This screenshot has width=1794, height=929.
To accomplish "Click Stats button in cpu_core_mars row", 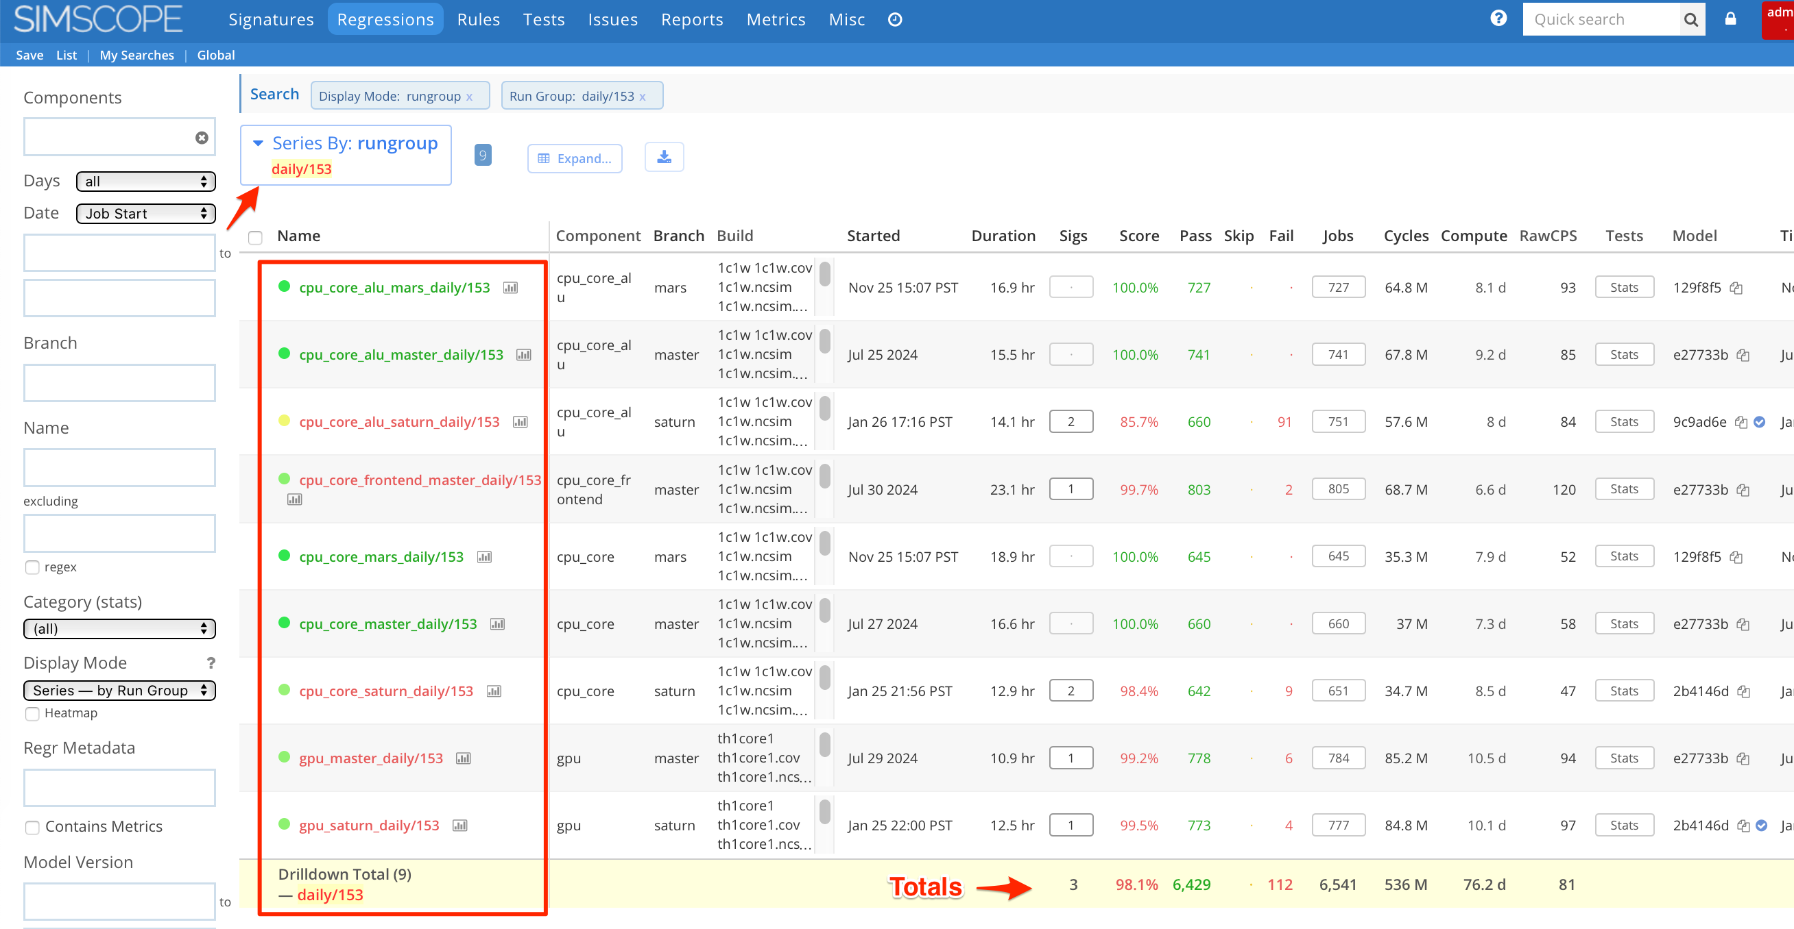I will pyautogui.click(x=1623, y=556).
